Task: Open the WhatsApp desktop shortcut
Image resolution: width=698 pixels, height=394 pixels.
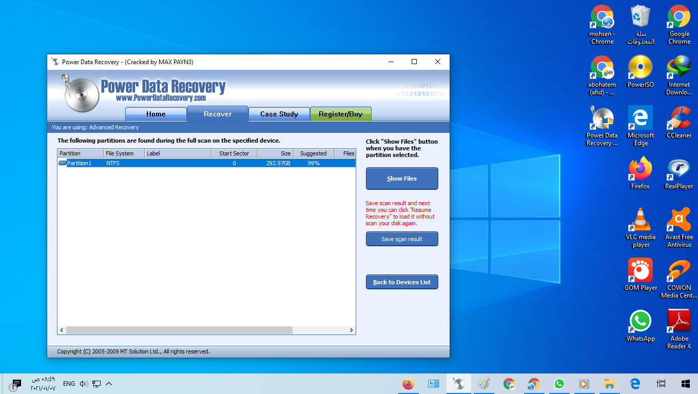Action: [x=641, y=326]
